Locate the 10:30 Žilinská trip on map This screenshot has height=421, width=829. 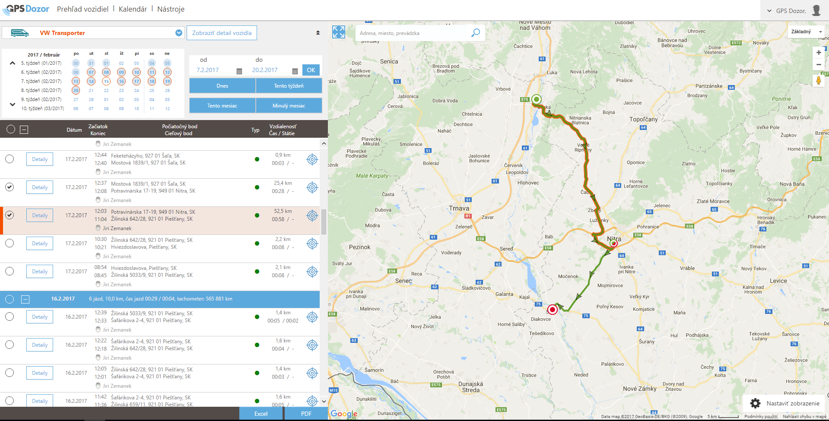point(312,244)
